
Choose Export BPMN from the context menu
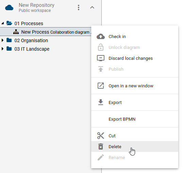[x=135, y=119]
